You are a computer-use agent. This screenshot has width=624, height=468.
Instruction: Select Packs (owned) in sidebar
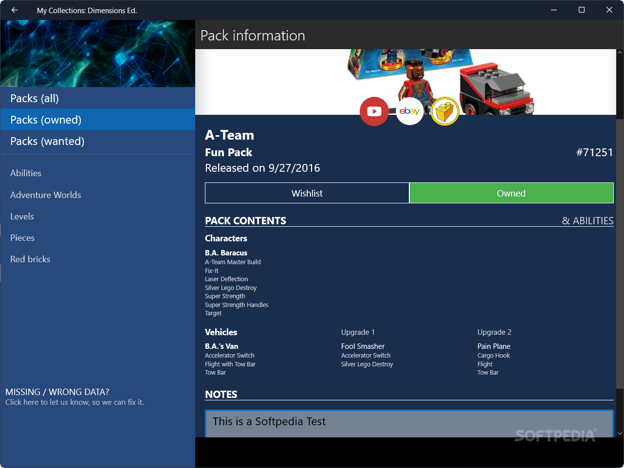(x=97, y=120)
